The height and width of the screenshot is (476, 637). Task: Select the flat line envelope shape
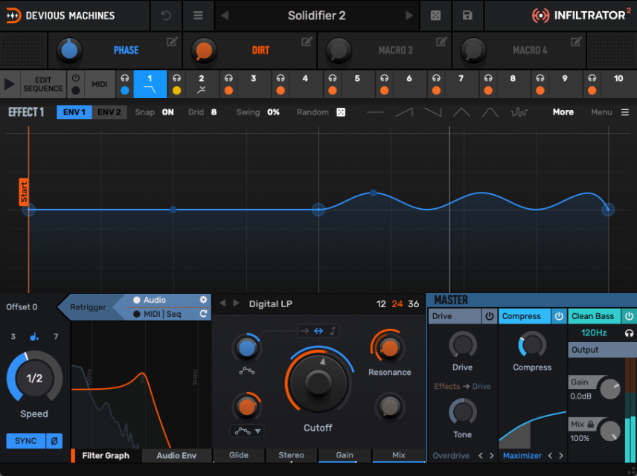tap(375, 112)
